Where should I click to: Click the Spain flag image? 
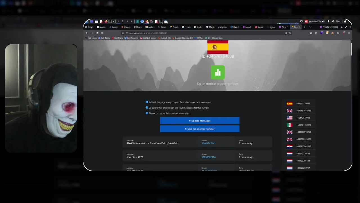pos(218,47)
